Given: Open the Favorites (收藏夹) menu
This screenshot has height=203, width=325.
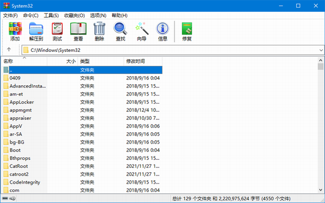Looking at the screenshot, I should (74, 16).
